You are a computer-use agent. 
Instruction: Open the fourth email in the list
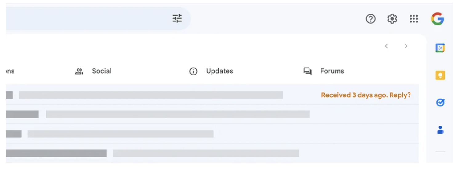click(206, 153)
